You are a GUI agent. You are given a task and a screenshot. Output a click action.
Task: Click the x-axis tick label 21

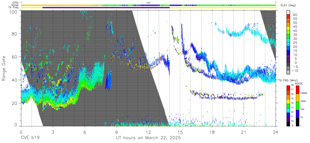[x=244, y=132]
